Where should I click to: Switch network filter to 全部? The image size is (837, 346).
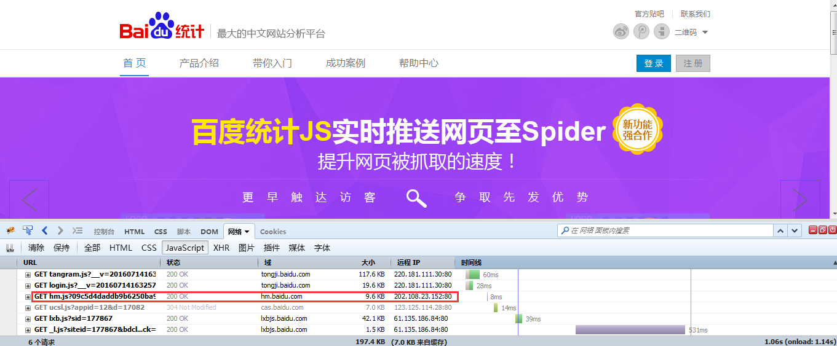point(92,248)
